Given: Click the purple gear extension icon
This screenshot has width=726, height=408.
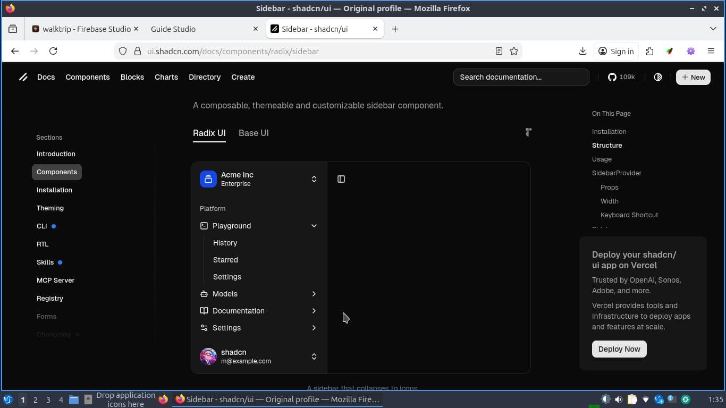Looking at the screenshot, I should (691, 51).
